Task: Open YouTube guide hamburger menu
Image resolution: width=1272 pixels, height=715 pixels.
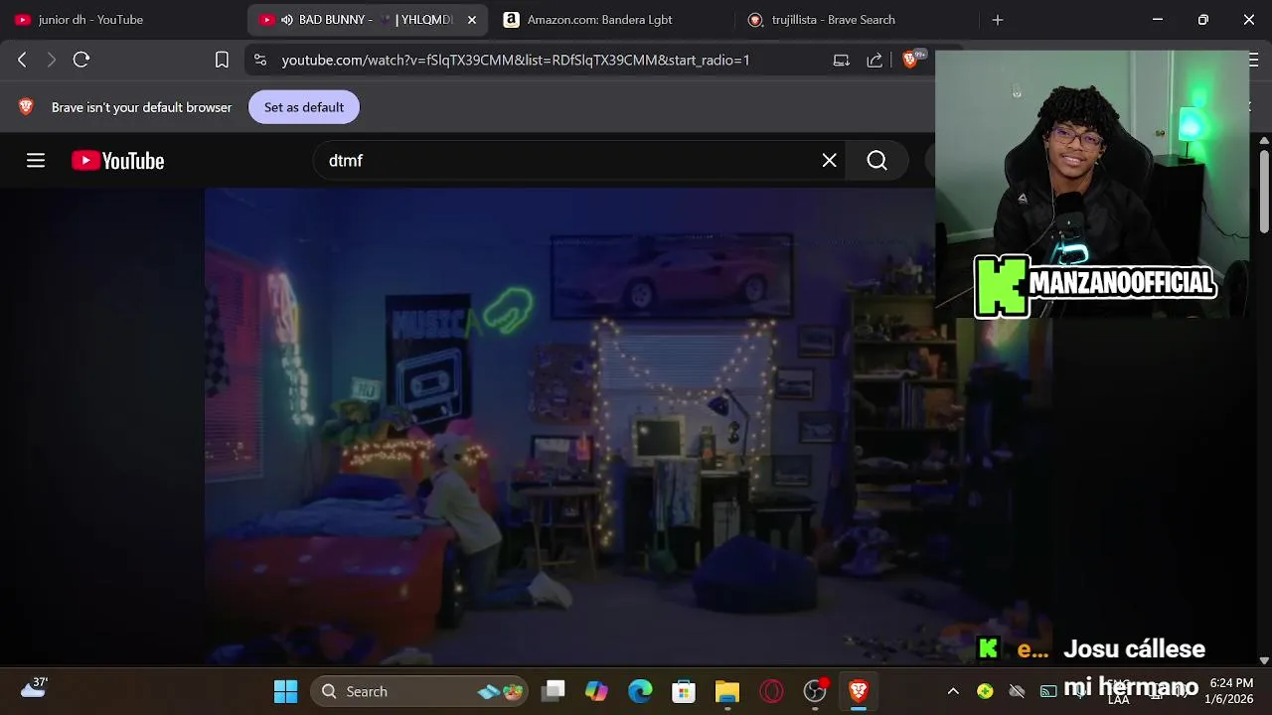Action: tap(36, 160)
